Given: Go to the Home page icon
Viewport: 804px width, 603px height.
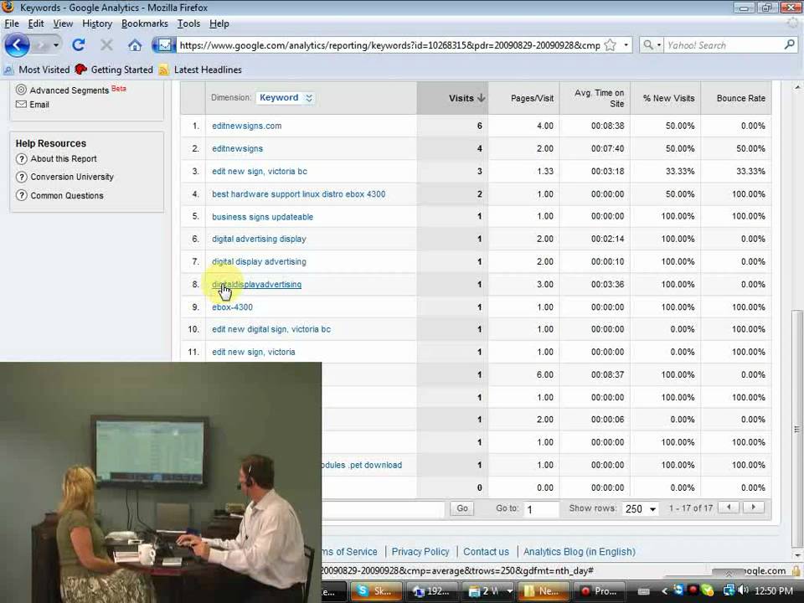Looking at the screenshot, I should click(x=135, y=45).
